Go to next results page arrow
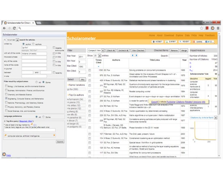Screen dimensions: 223x179 click(136, 55)
